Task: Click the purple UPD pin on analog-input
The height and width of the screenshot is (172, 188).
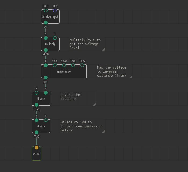Action: 55,10
